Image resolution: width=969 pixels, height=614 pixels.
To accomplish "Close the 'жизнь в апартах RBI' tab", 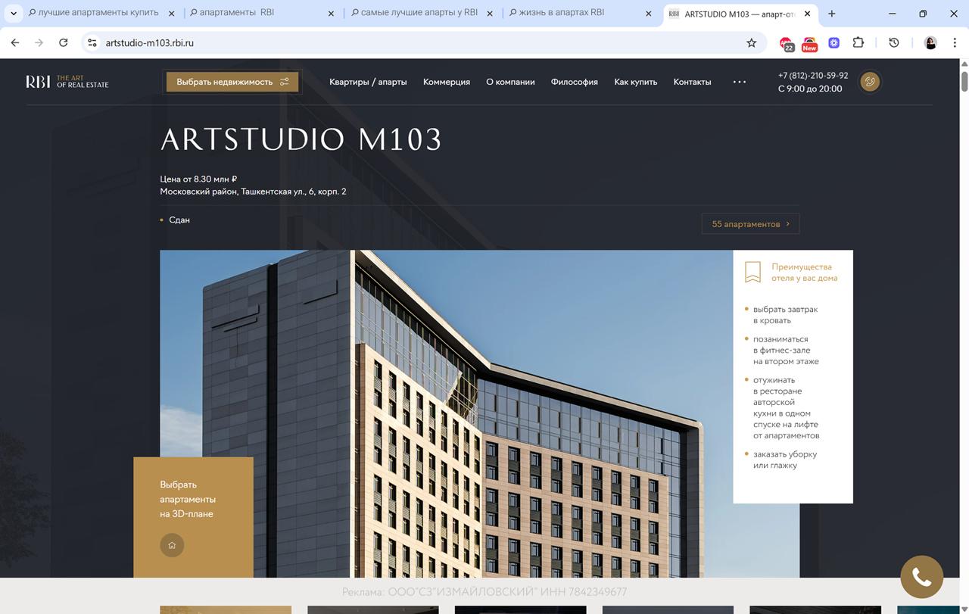I will (649, 14).
